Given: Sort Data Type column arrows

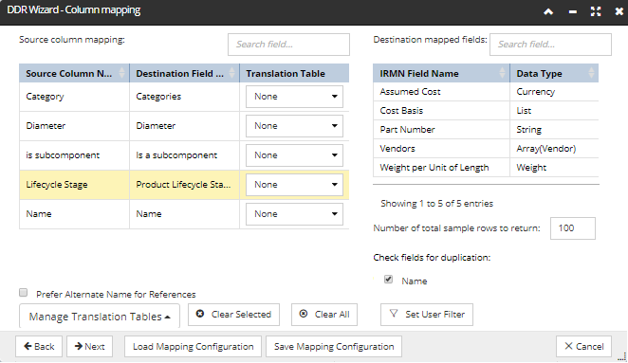Looking at the screenshot, I should point(591,73).
